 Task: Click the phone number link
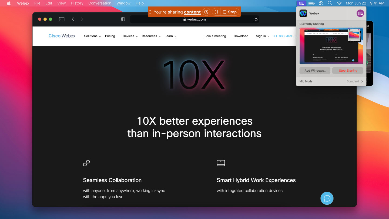click(285, 36)
